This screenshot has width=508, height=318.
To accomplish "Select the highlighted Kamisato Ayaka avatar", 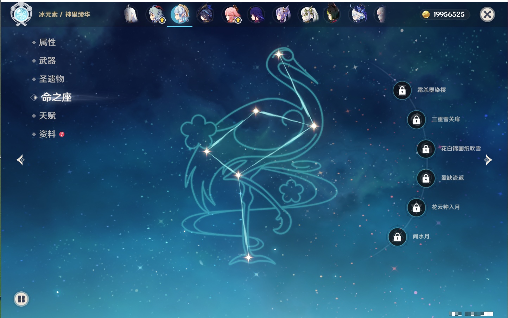I will [x=180, y=15].
